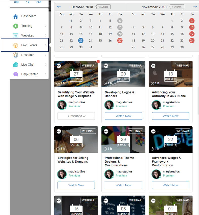Open the Training menu item

[x=29, y=26]
